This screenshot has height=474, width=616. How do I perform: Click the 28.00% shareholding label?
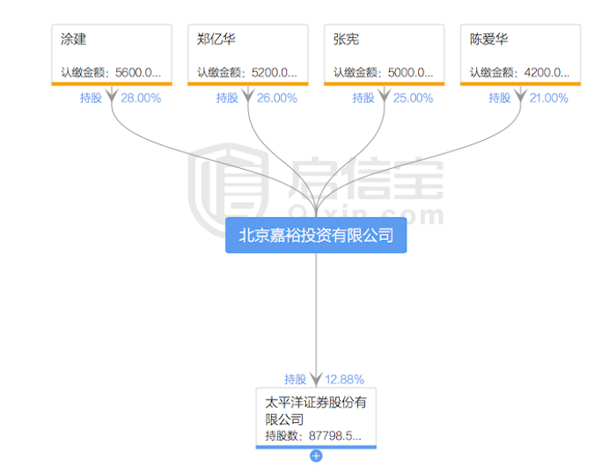(x=141, y=98)
